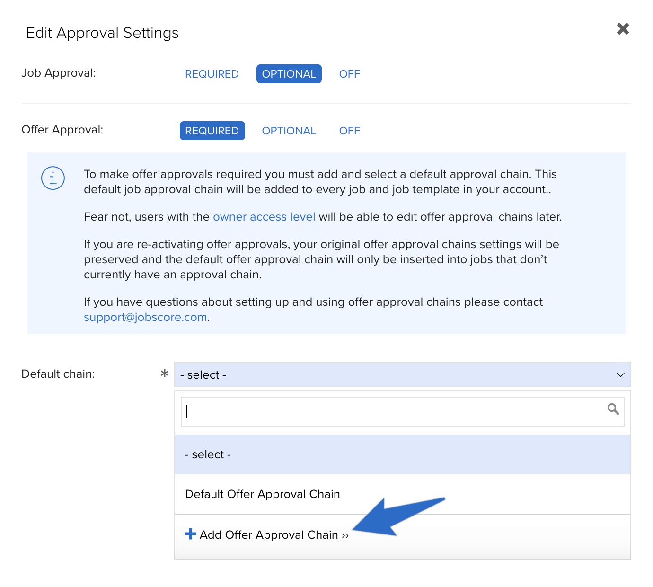Click the Edit Approval Settings heading
This screenshot has height=587, width=653.
click(x=103, y=33)
